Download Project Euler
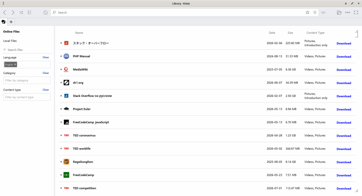 (344, 109)
